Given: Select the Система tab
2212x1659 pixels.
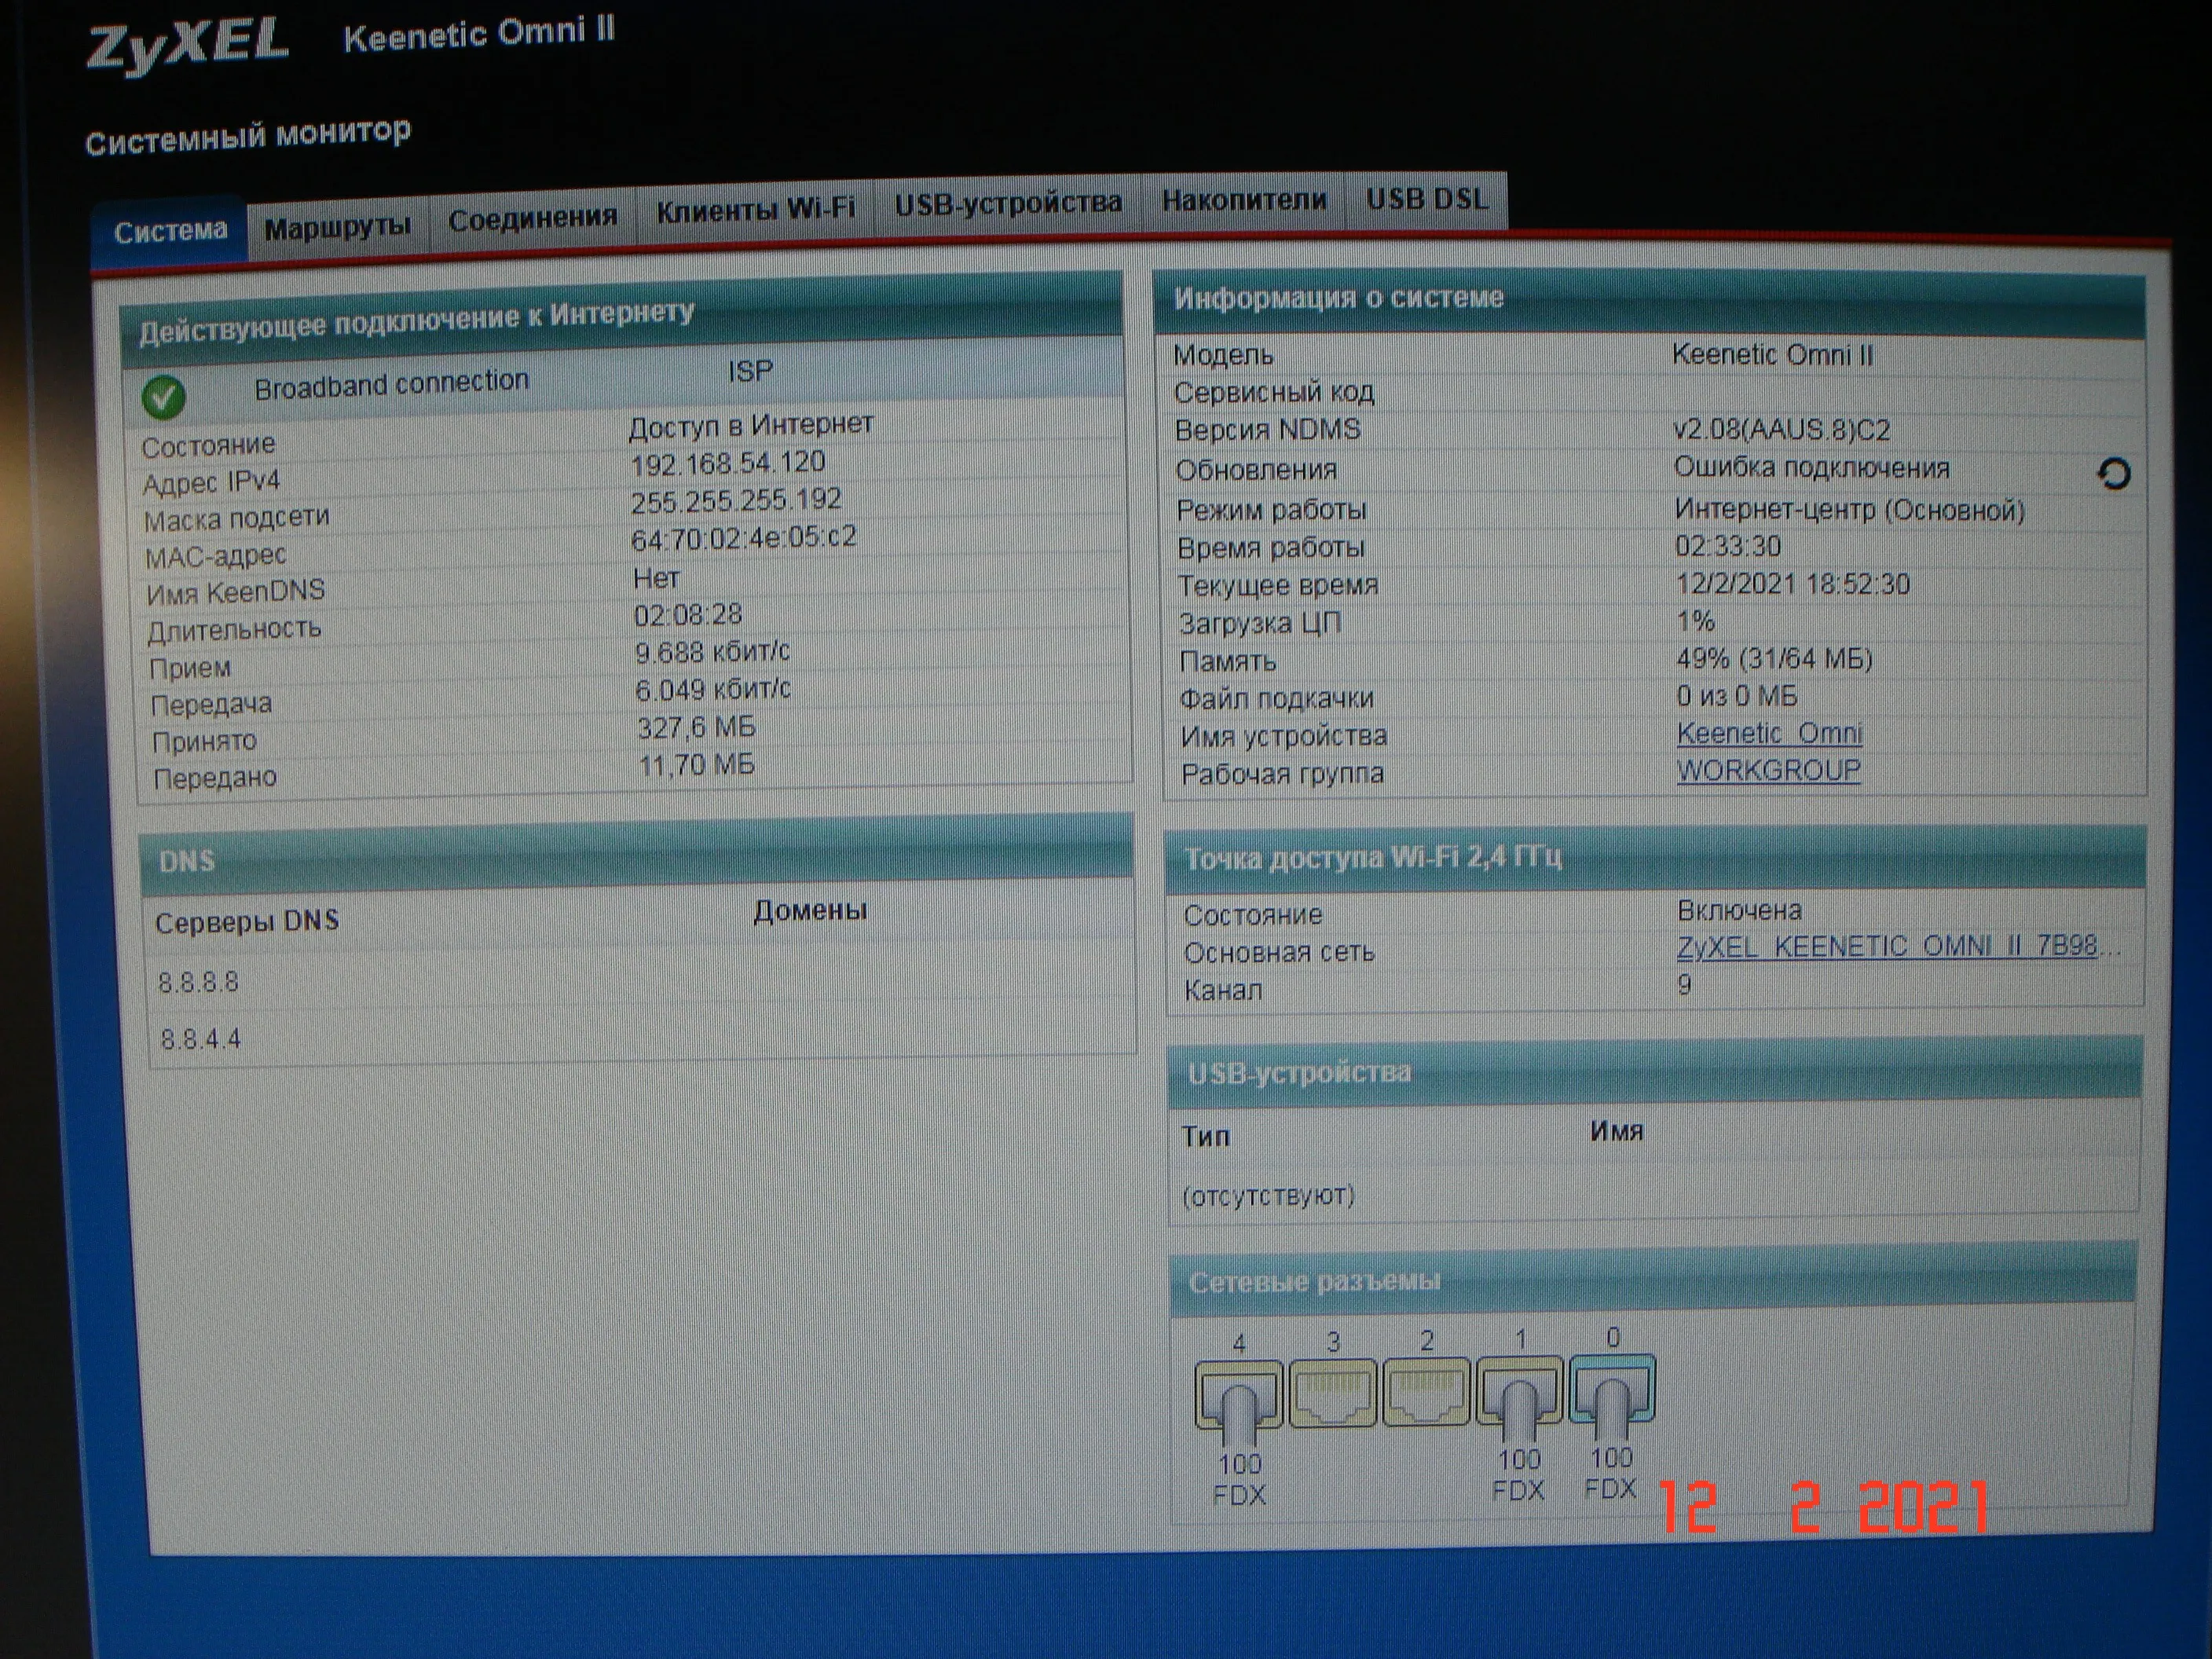Looking at the screenshot, I should (x=170, y=231).
